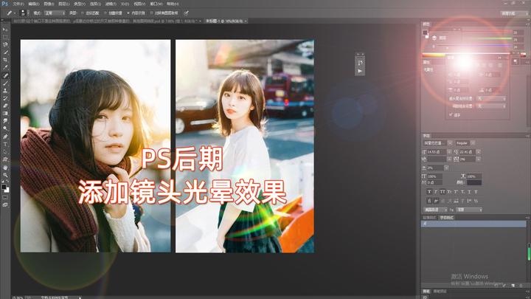Open the leading dropdown arrow
Image resolution: width=531 pixels, height=299 pixels.
478,152
